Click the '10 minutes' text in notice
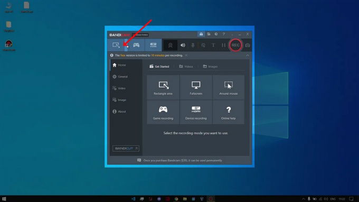The image size is (359, 202). (x=157, y=55)
